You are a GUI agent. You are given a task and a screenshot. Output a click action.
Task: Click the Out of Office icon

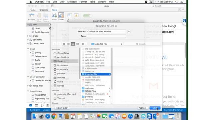pyautogui.click(x=39, y=17)
